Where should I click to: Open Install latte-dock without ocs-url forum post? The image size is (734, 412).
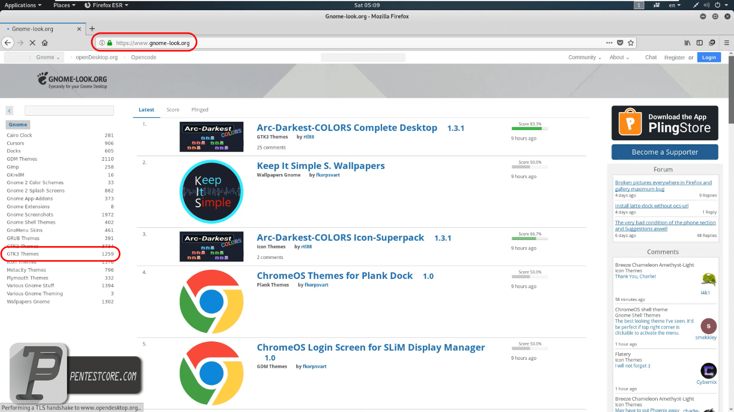[x=651, y=206]
